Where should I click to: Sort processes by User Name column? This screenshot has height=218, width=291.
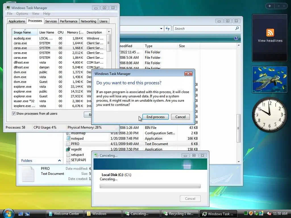[47, 32]
